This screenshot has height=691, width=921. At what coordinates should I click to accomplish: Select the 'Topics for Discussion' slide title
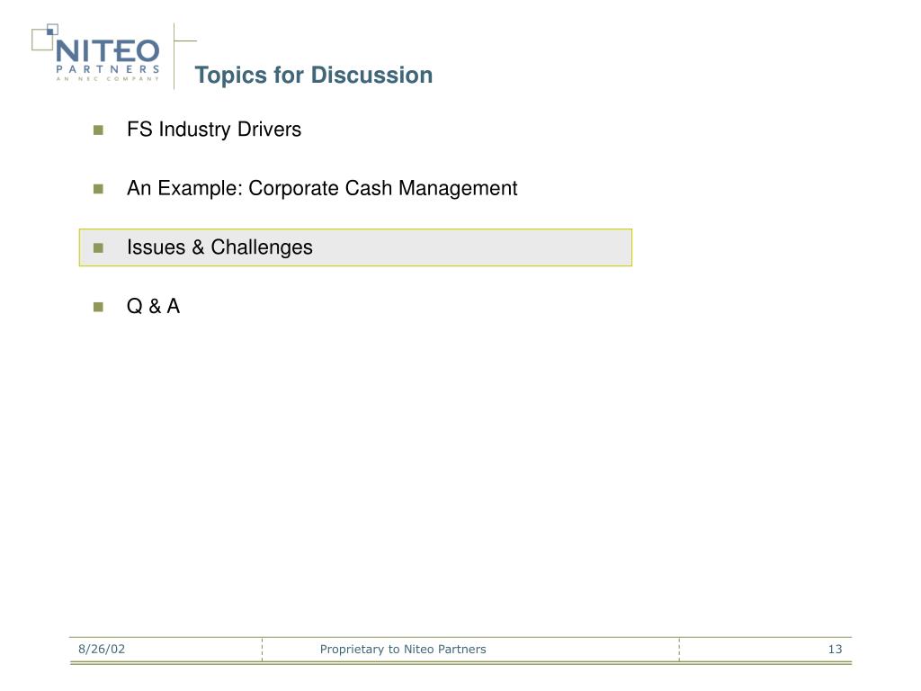pyautogui.click(x=314, y=76)
